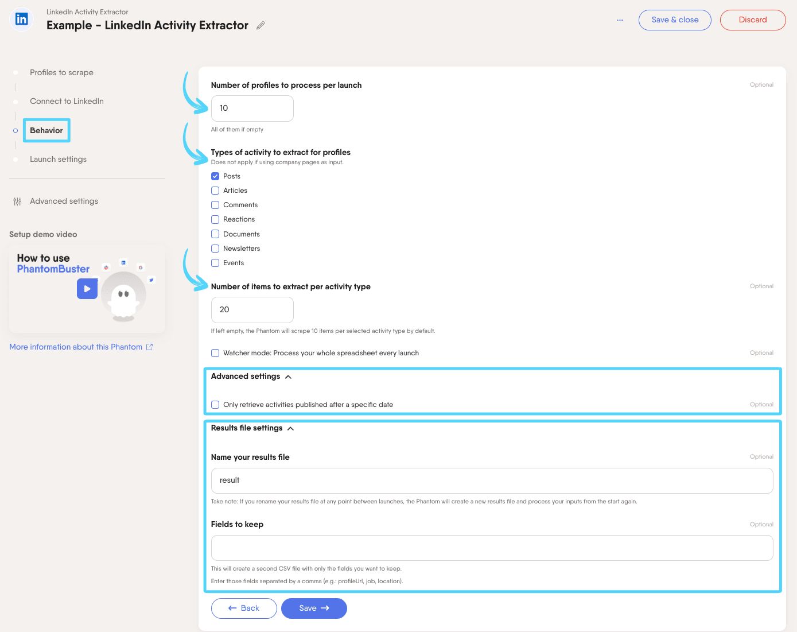Go to Launch settings step
The height and width of the screenshot is (632, 797).
tap(58, 159)
